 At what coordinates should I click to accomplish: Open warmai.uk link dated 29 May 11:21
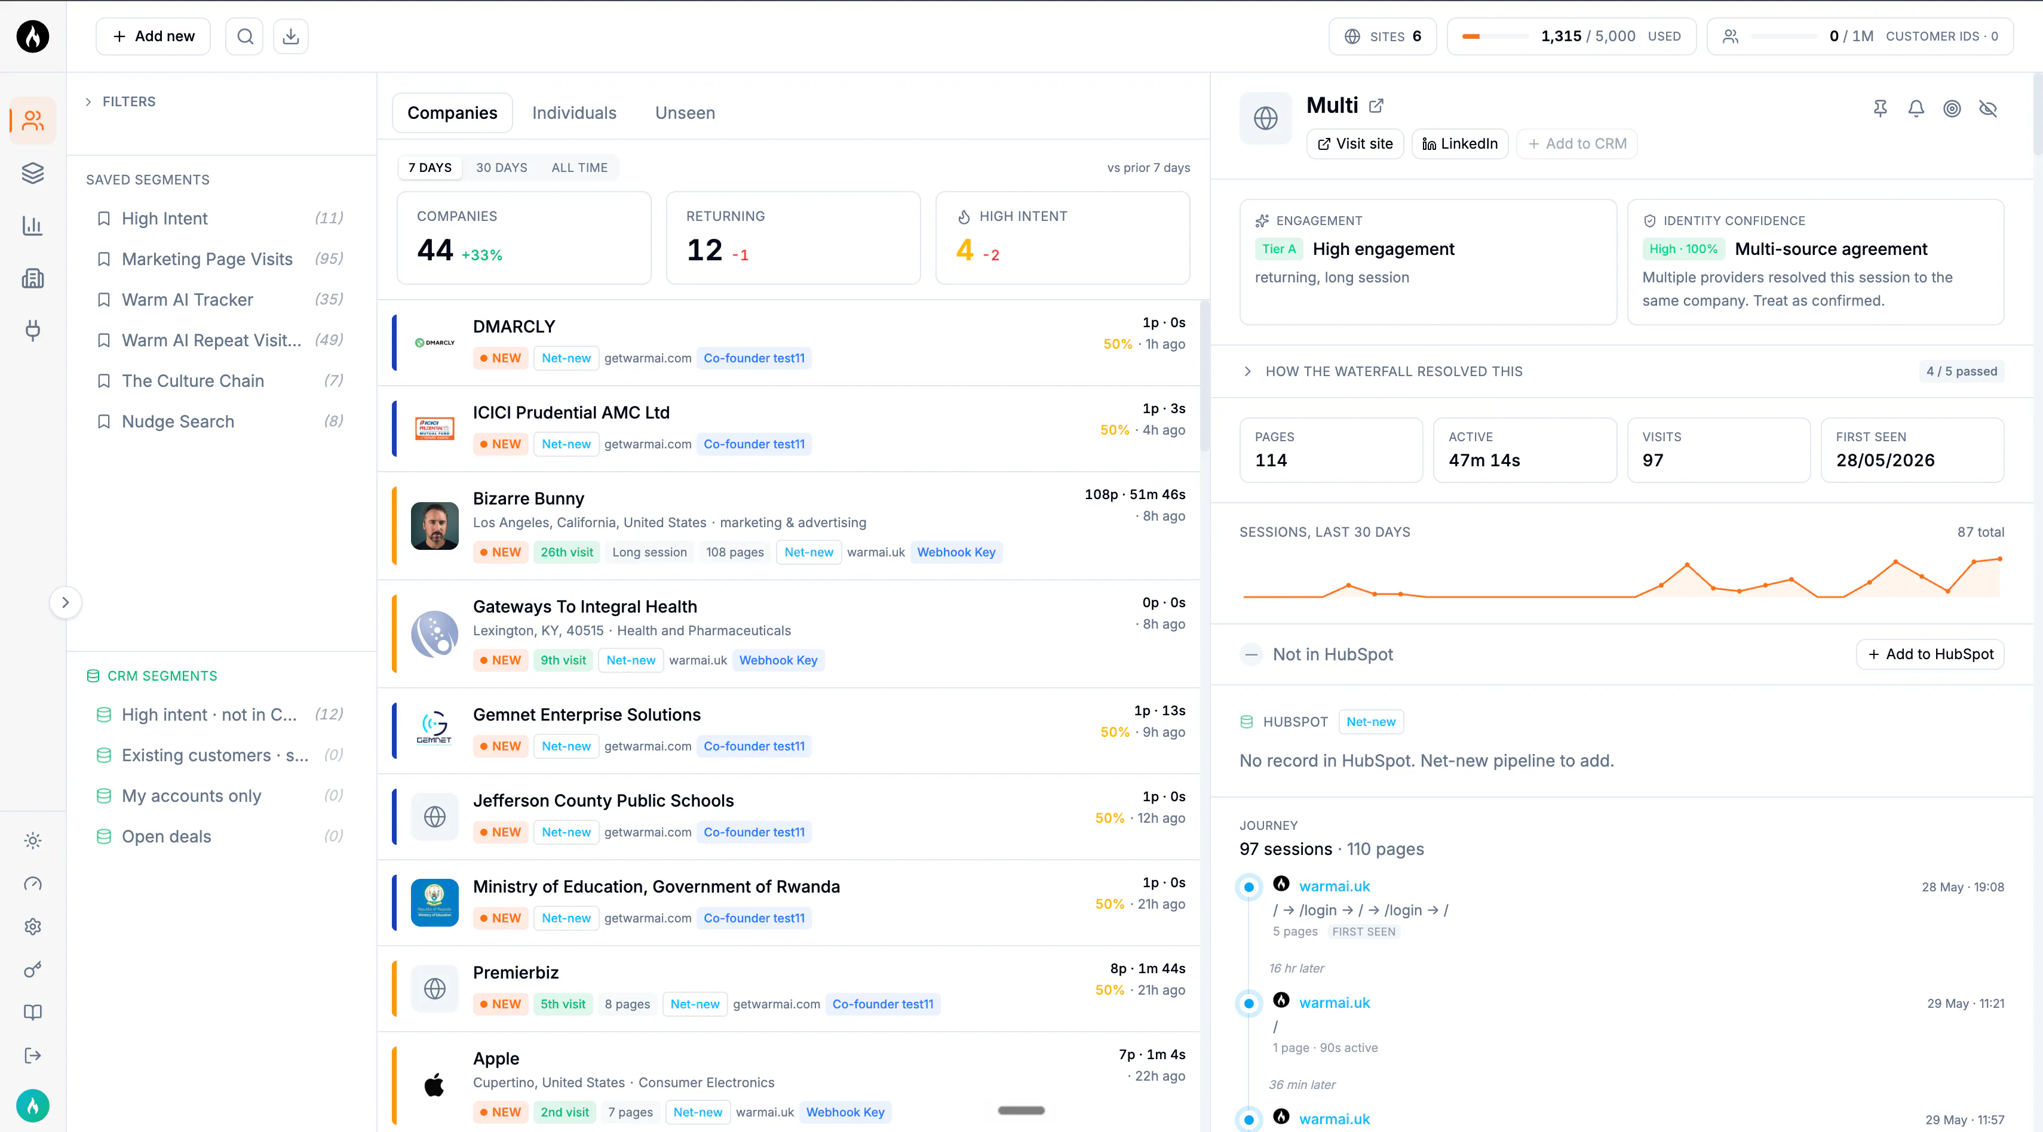point(1335,1004)
